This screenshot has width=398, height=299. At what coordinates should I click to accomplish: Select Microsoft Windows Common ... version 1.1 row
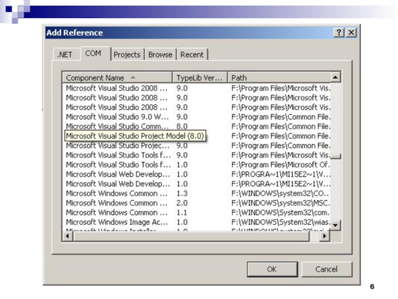coord(197,213)
